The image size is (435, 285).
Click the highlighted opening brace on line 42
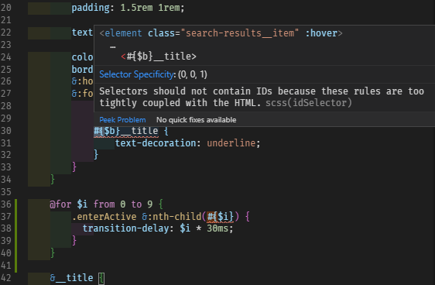point(101,278)
